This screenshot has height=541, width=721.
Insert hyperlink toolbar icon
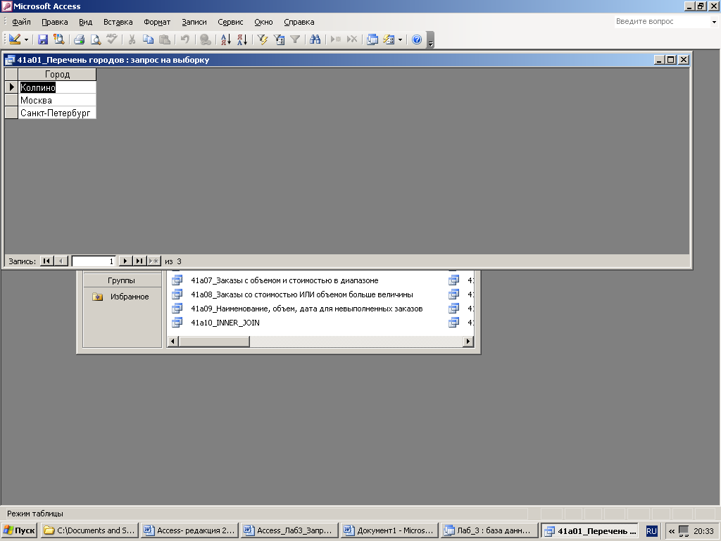pyautogui.click(x=206, y=39)
